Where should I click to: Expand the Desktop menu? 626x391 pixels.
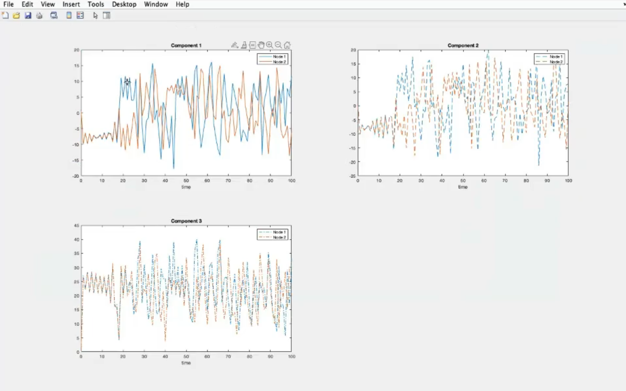pos(124,4)
